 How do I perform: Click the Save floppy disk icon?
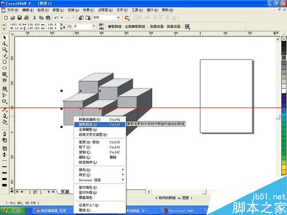click(x=20, y=18)
